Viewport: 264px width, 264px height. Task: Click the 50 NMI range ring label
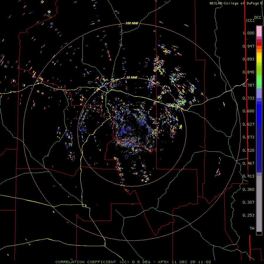point(132,77)
